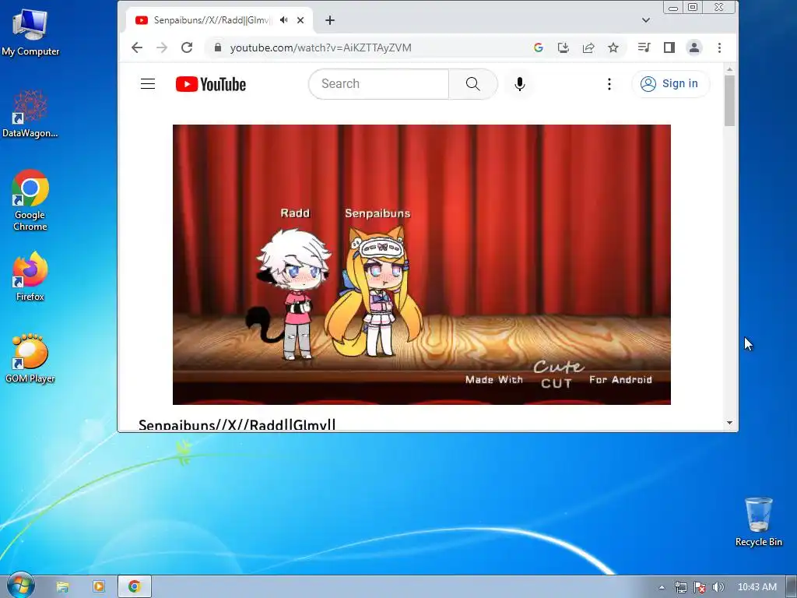Minimize the Chrome window

[x=673, y=7]
